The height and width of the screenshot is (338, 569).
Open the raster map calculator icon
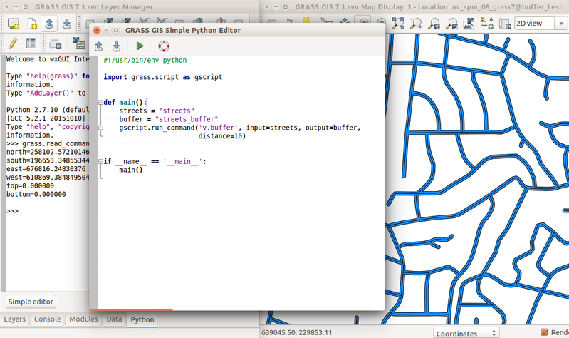[79, 43]
